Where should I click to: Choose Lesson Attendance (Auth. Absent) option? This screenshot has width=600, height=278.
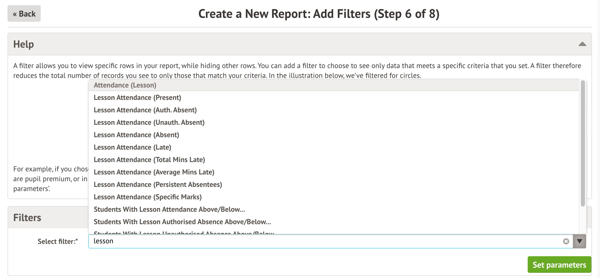(145, 110)
